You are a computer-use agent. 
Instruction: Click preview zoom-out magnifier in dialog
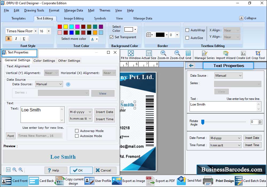click(x=14, y=169)
